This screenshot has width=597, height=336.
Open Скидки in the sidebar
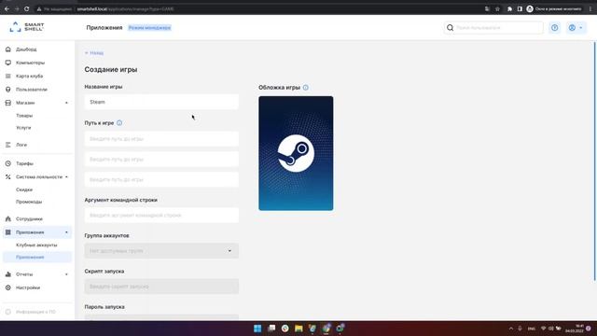click(24, 189)
